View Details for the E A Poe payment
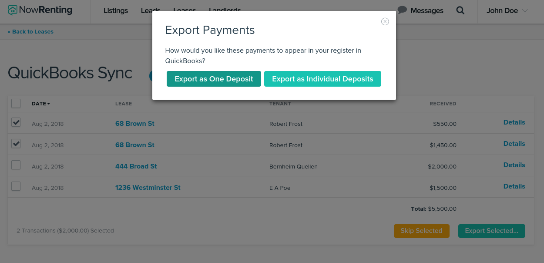This screenshot has width=544, height=263. click(x=514, y=186)
